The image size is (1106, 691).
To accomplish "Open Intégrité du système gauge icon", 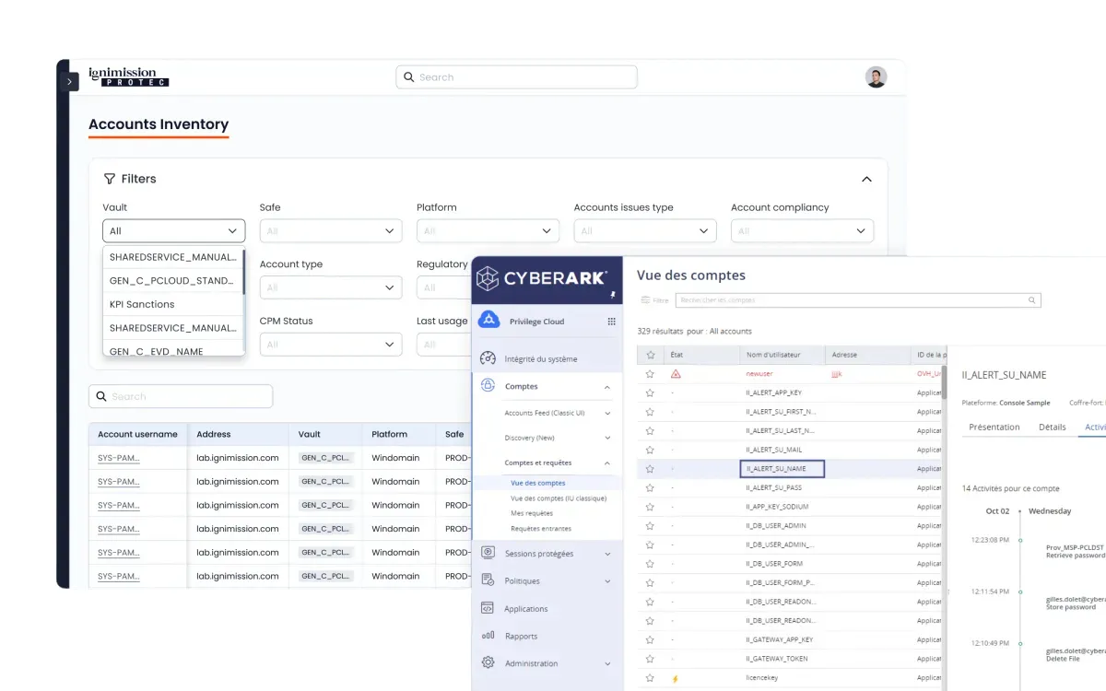I will (488, 358).
